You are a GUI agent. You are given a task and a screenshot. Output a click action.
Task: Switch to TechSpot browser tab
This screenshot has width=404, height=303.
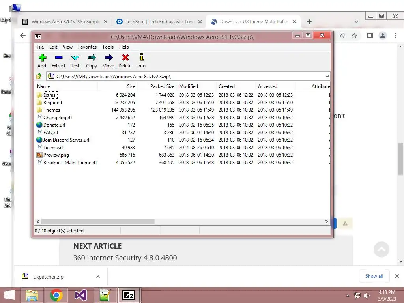coord(160,22)
